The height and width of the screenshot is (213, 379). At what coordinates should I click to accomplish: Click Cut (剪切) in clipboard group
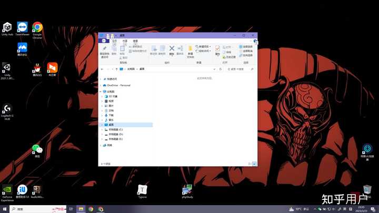click(124, 58)
